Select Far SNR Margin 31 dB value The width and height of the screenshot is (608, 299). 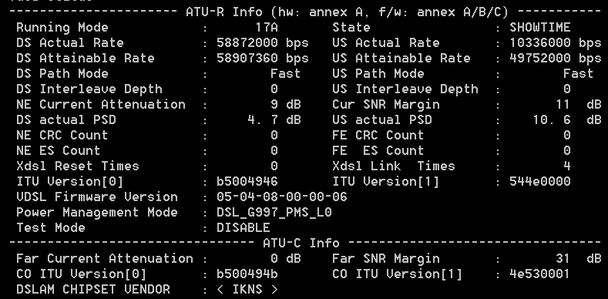click(578, 259)
